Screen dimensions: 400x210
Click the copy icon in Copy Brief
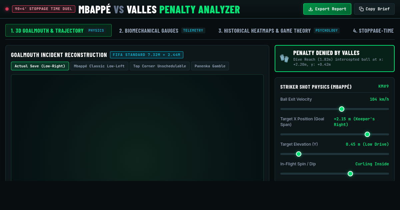click(361, 9)
